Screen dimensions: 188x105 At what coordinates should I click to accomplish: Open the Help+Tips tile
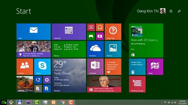113,32
